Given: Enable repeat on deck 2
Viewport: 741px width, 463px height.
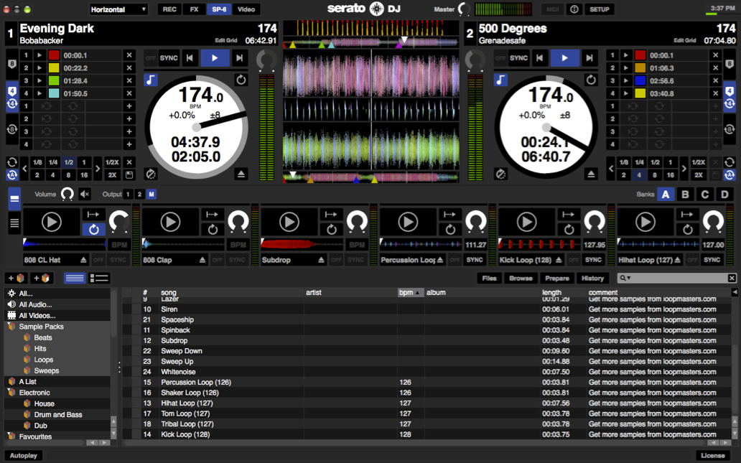Looking at the screenshot, I should point(591,80).
